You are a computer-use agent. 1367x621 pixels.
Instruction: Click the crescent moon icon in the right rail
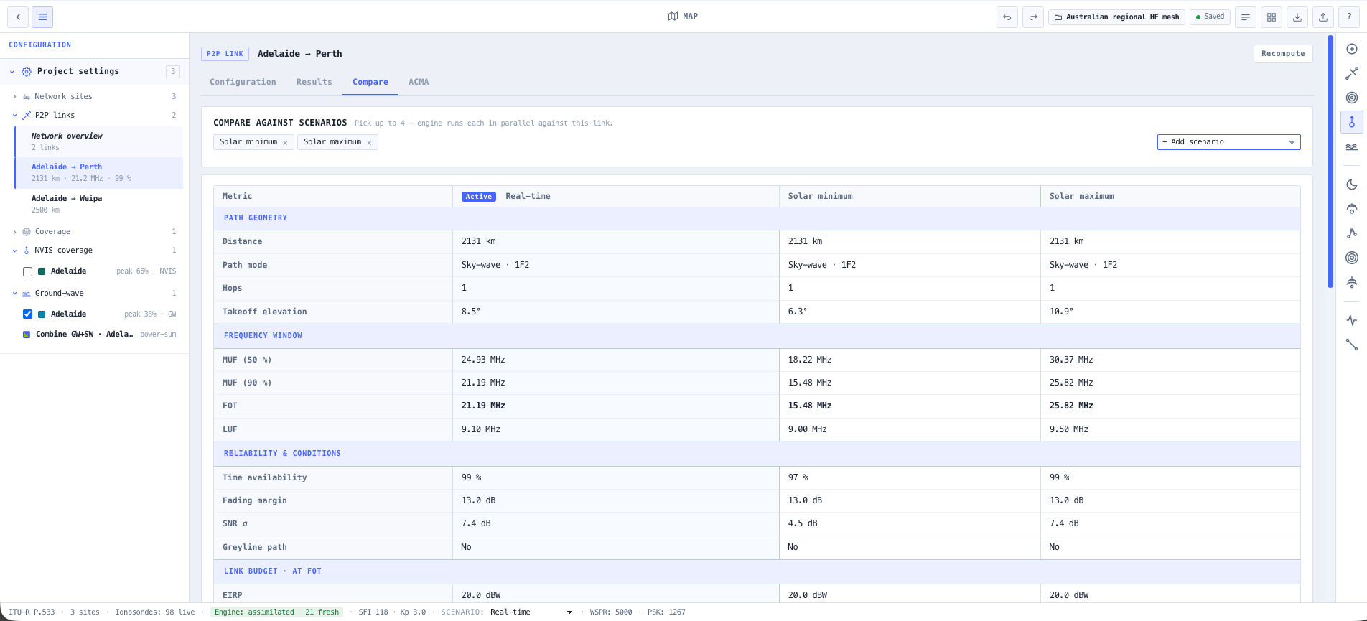(1352, 185)
